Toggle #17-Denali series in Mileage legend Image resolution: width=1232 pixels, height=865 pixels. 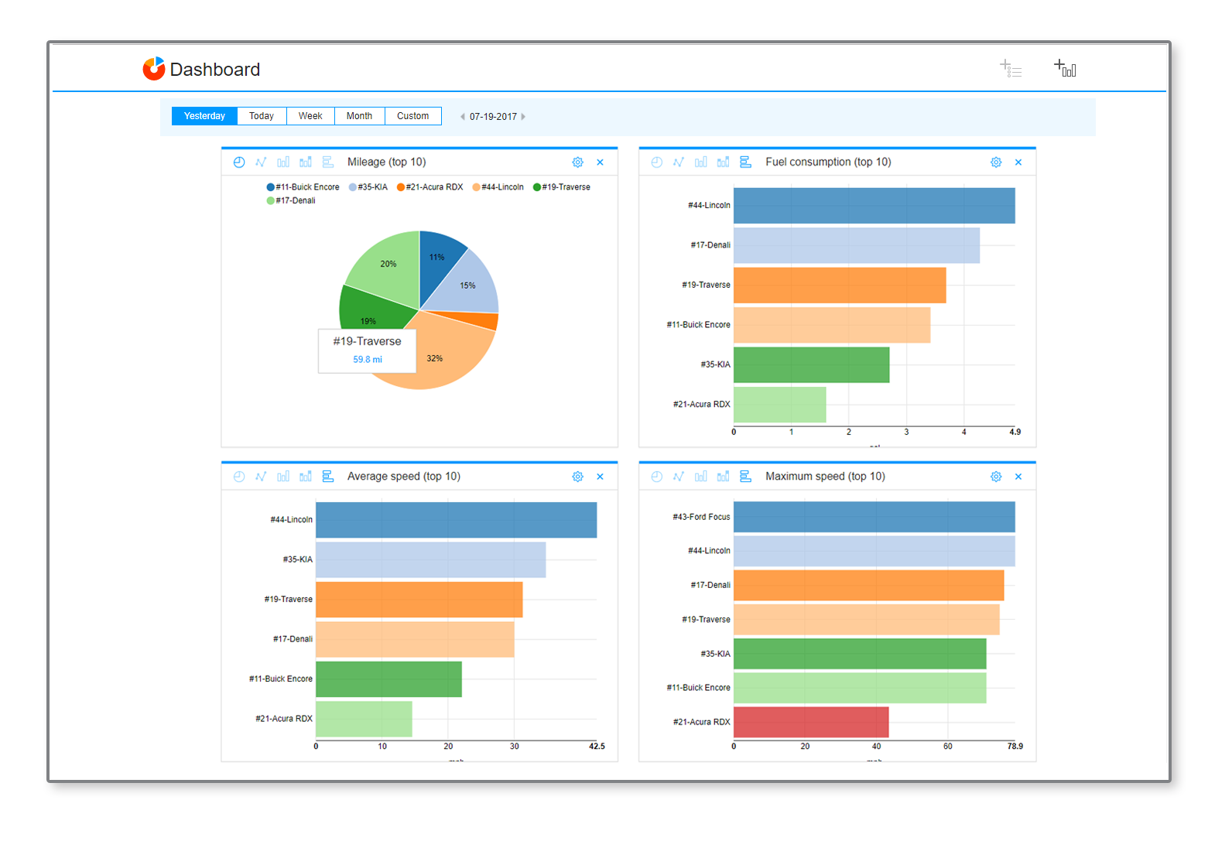291,200
